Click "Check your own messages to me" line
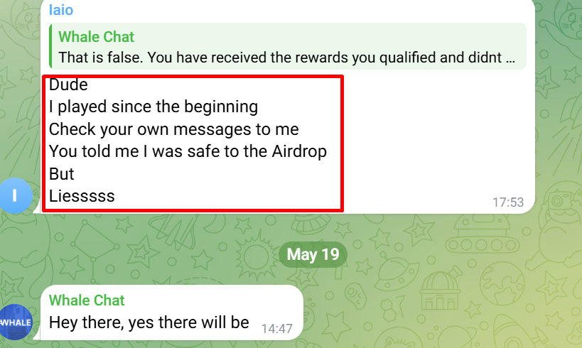Viewport: 582px width, 348px height. pyautogui.click(x=173, y=129)
